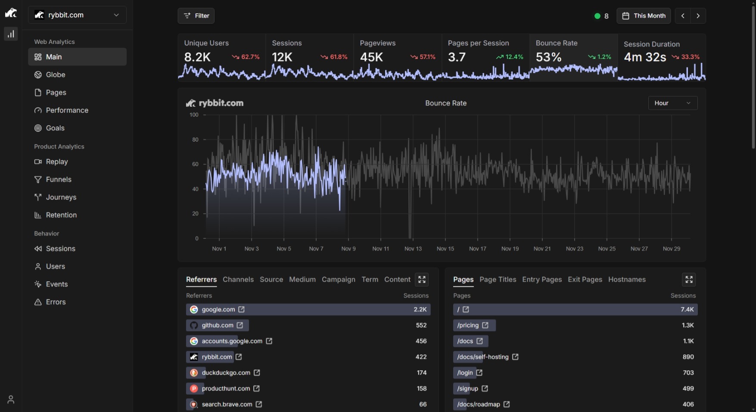The height and width of the screenshot is (412, 756).
Task: Click the bar chart icon in left rail
Action: pyautogui.click(x=11, y=34)
